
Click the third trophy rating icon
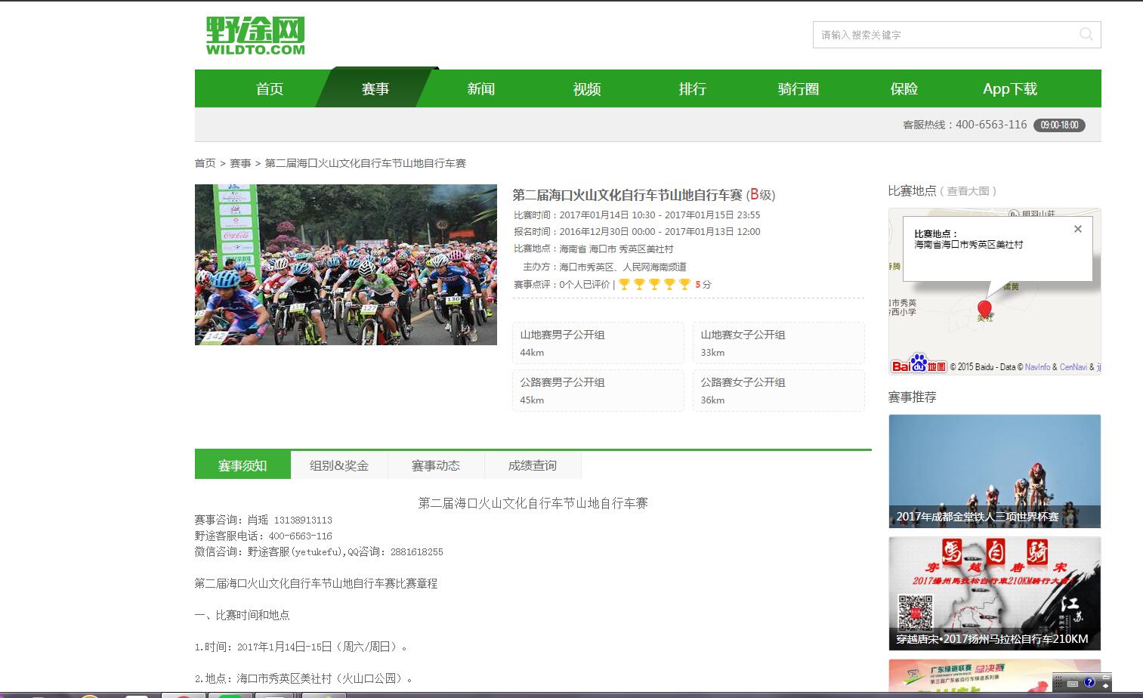[x=654, y=284]
